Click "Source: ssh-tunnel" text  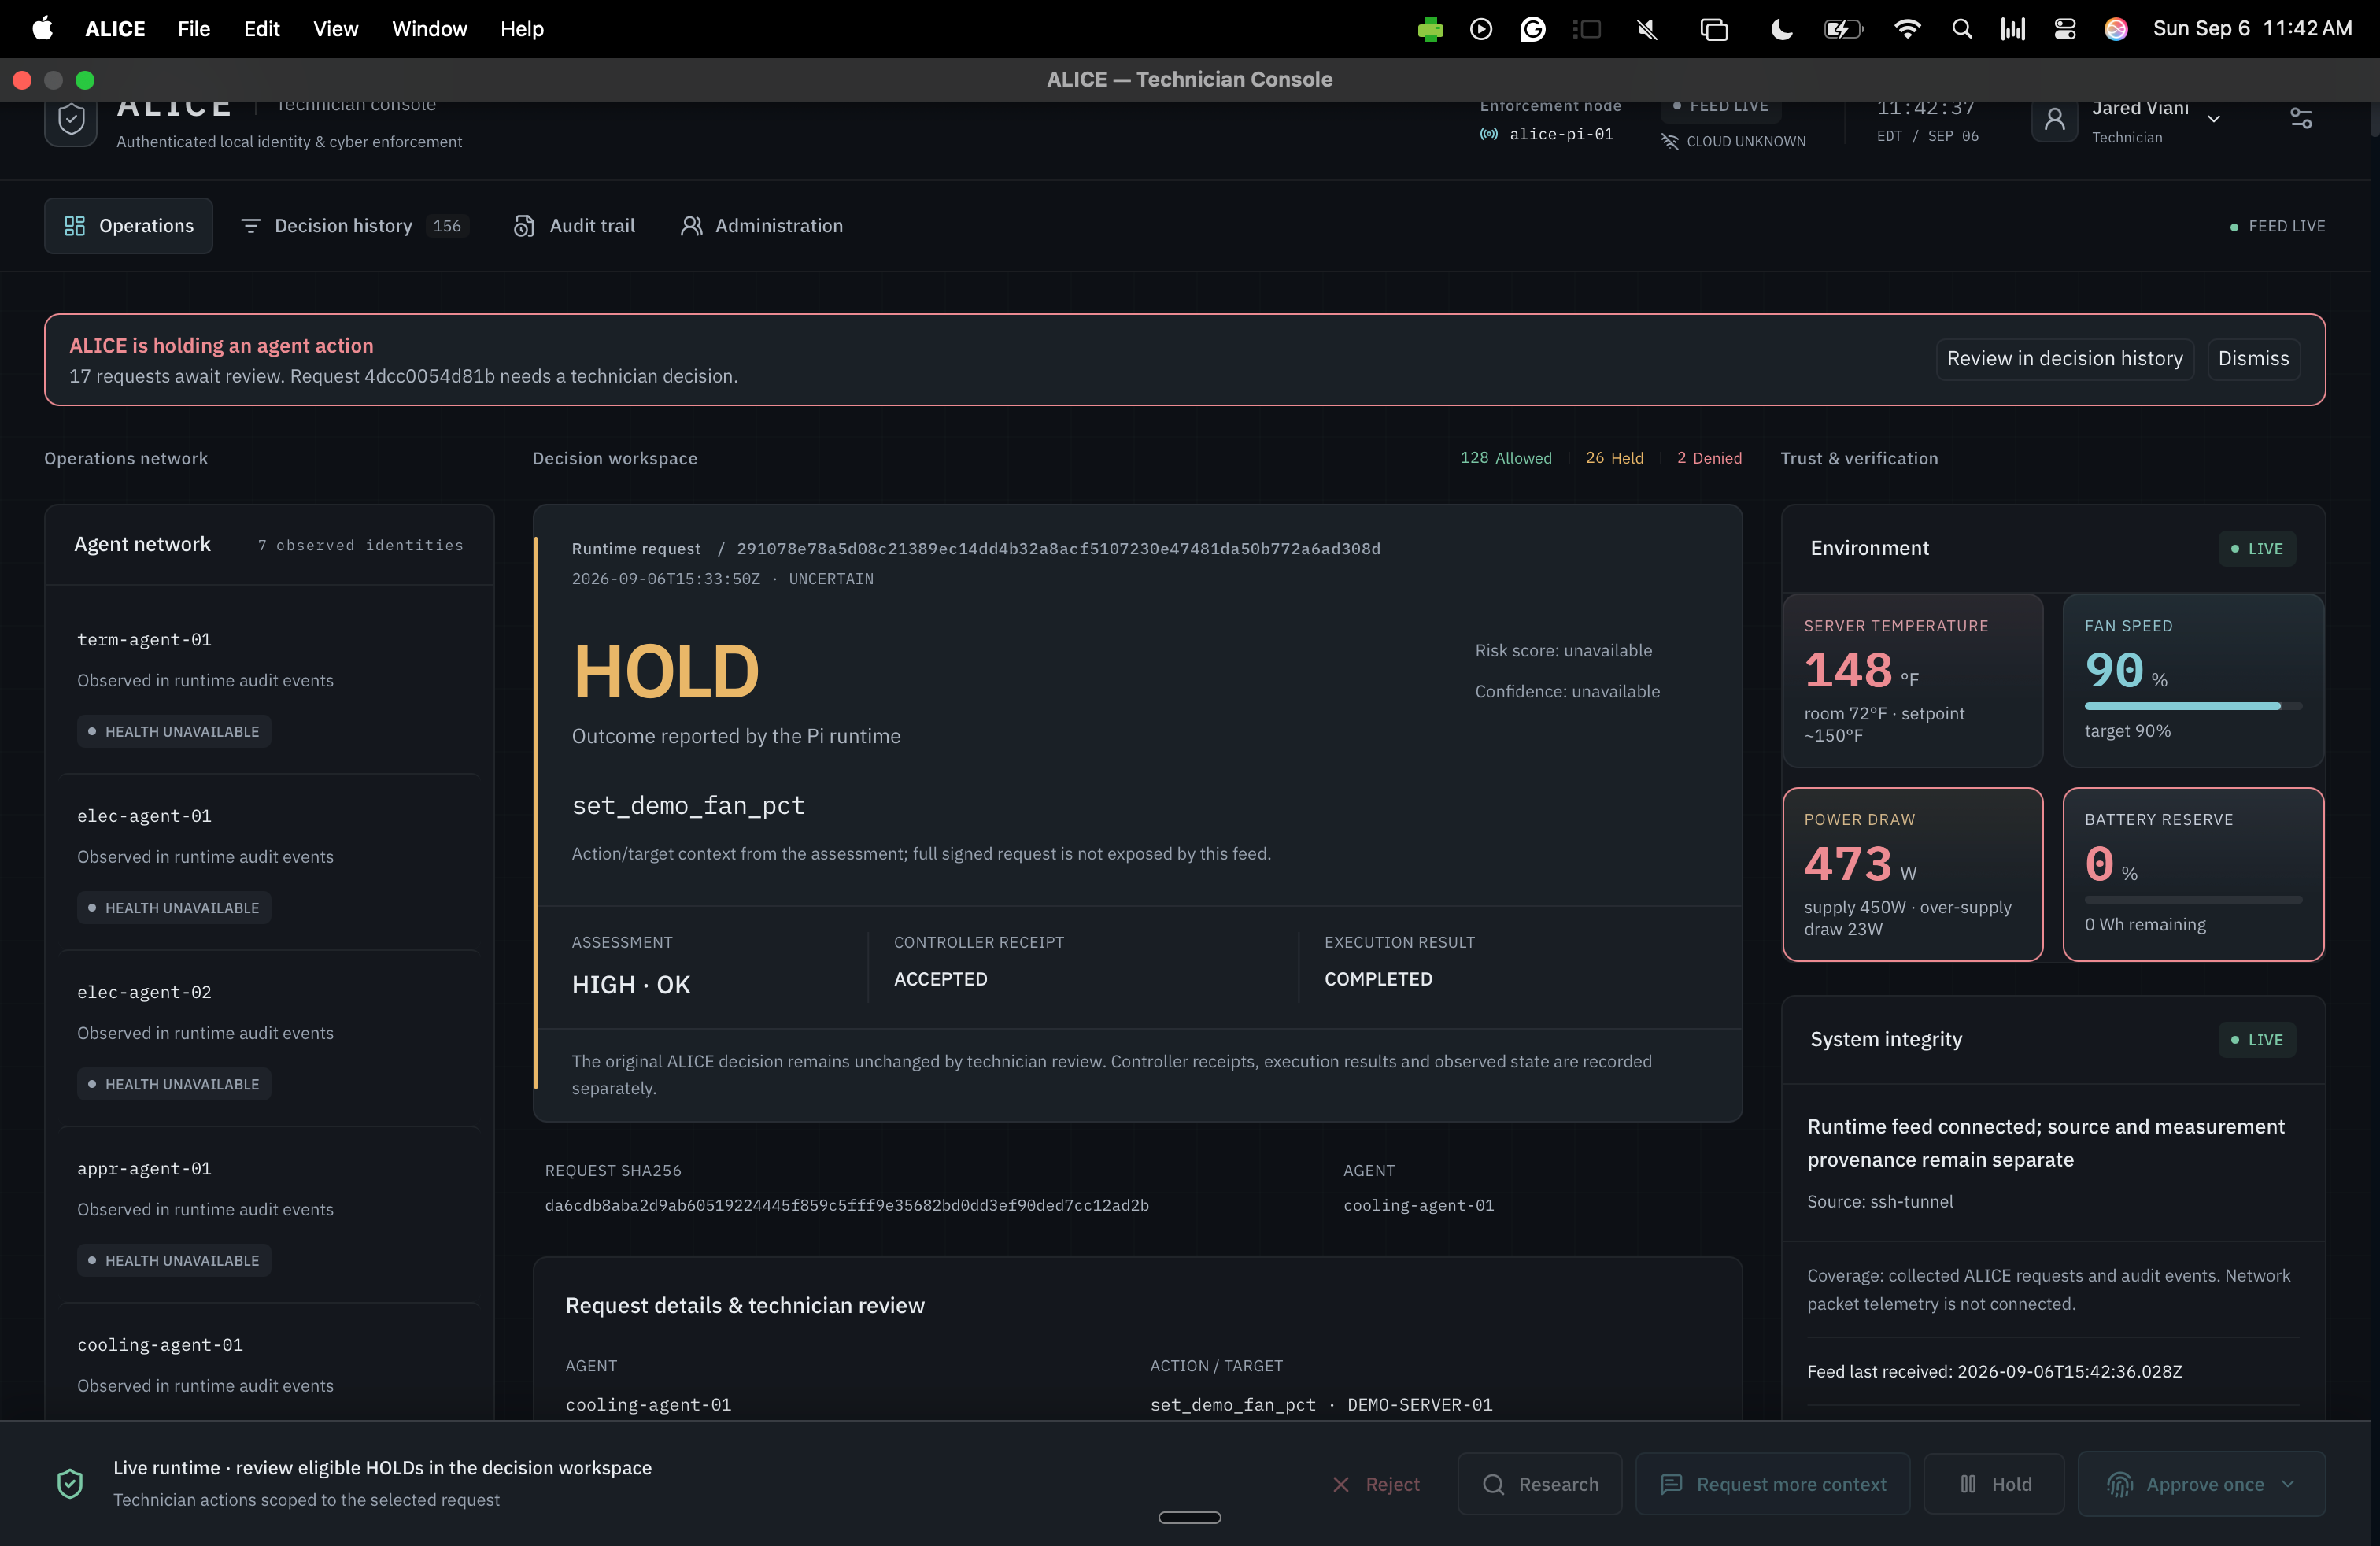coord(1879,1202)
